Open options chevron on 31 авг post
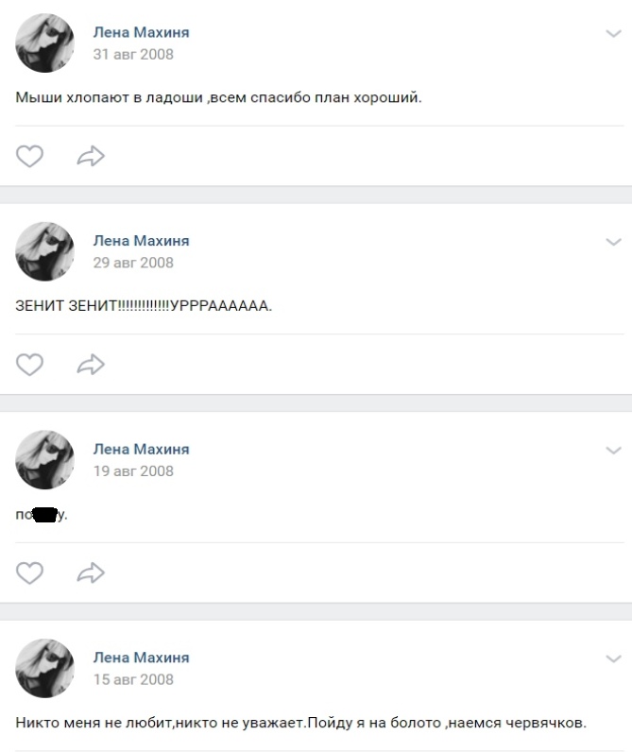Screen dimensions: 632x752 (613, 33)
